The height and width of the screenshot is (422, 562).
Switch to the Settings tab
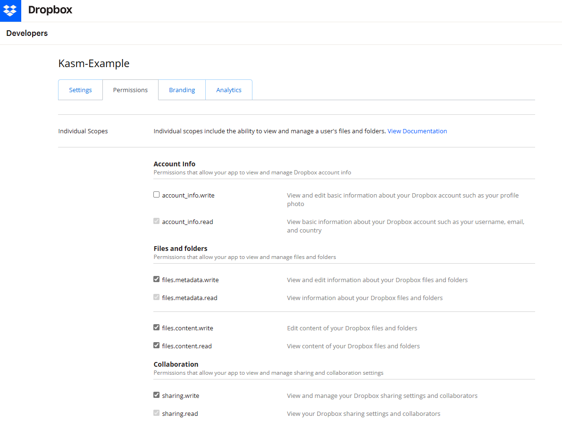pos(80,90)
